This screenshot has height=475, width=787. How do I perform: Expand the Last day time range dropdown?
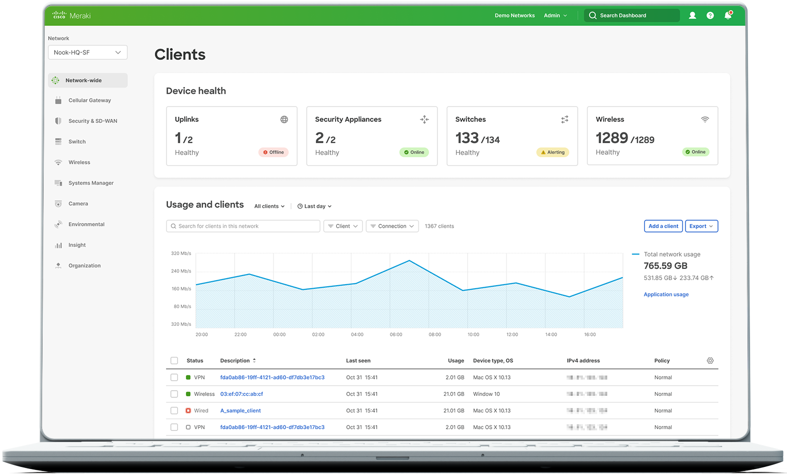(x=314, y=207)
